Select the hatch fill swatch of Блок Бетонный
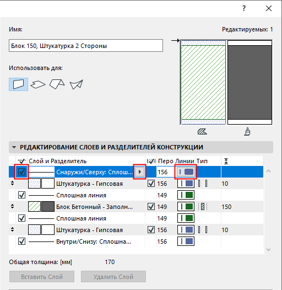Viewport: 282px width, 290px height. 34,207
